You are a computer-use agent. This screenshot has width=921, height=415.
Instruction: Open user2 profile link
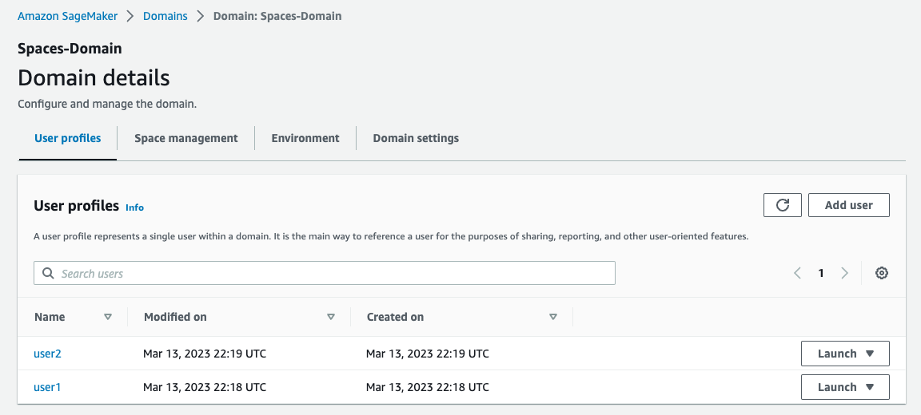[48, 354]
